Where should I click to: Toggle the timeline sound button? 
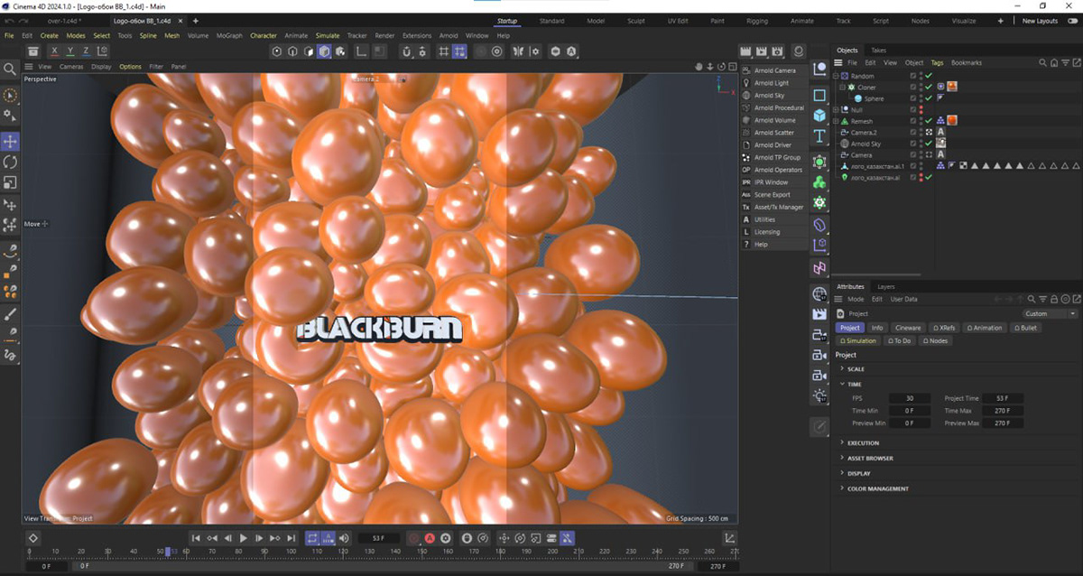point(344,538)
